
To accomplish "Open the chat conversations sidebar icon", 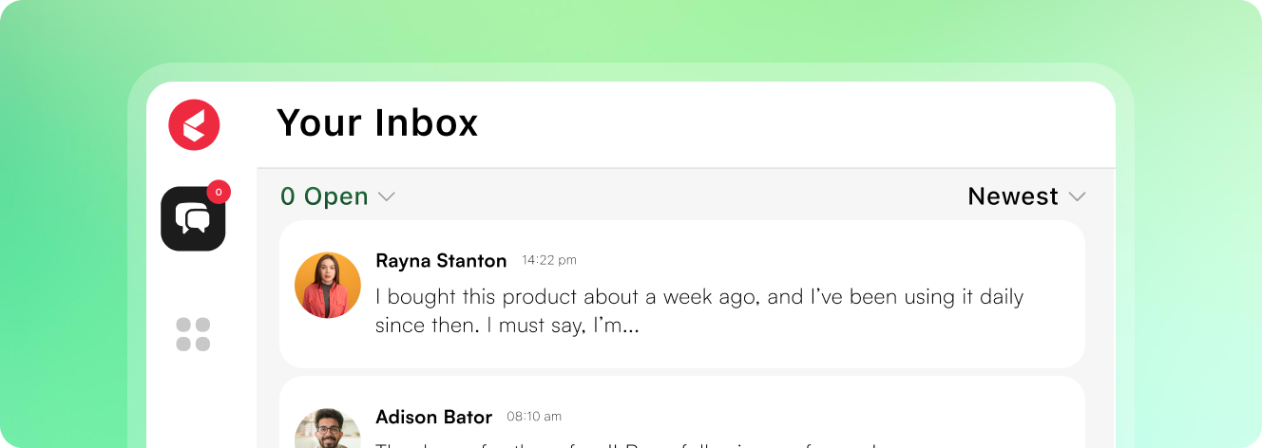I will [193, 218].
